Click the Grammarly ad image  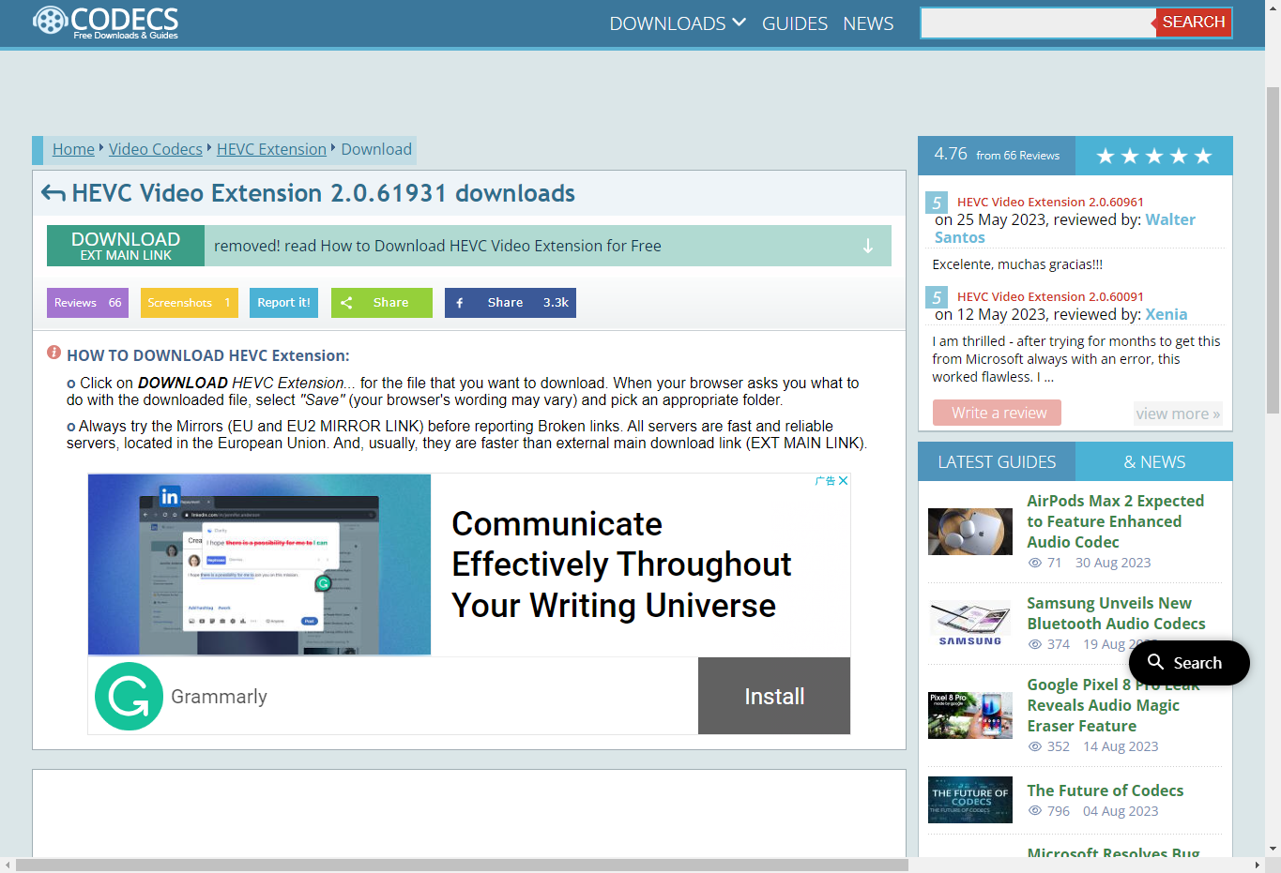point(260,564)
